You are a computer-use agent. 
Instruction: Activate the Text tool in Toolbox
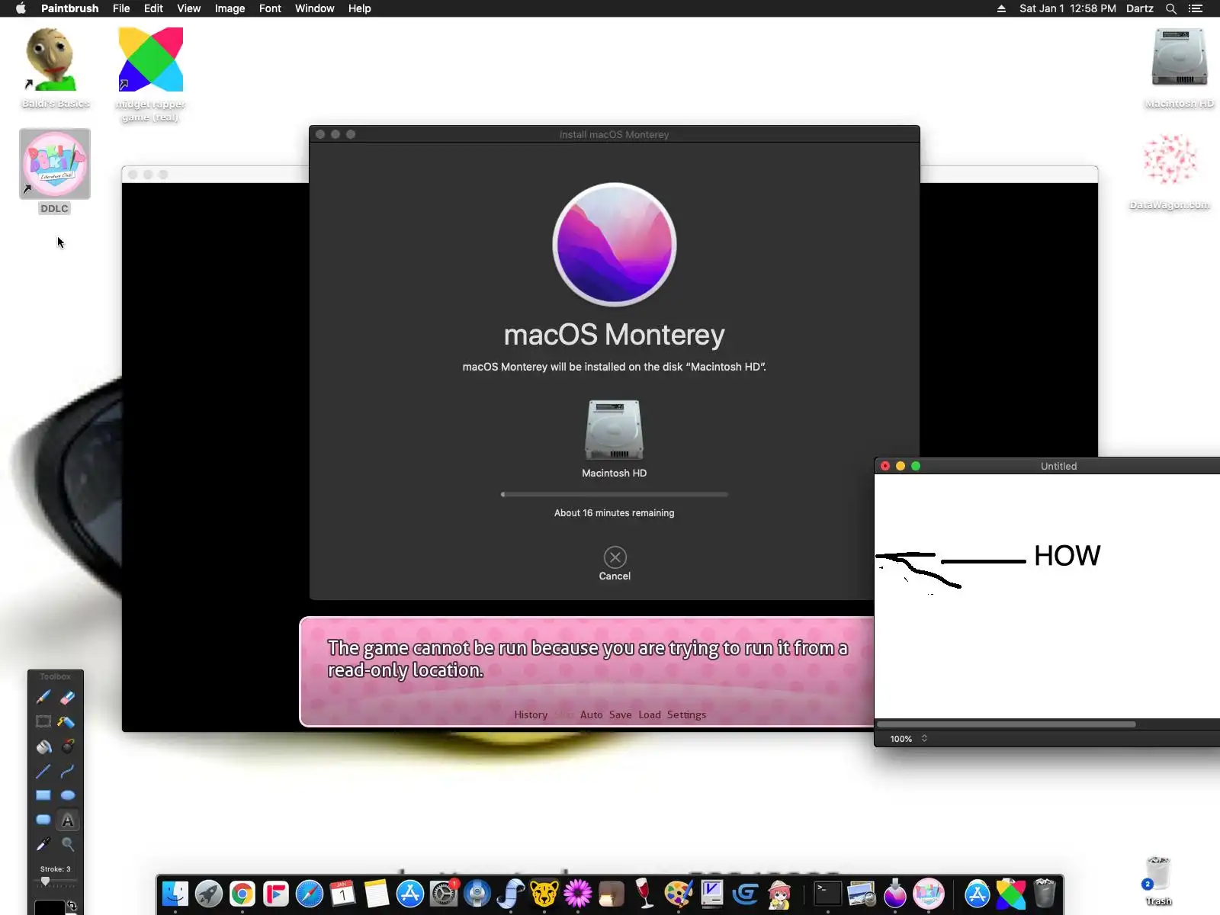coord(68,820)
